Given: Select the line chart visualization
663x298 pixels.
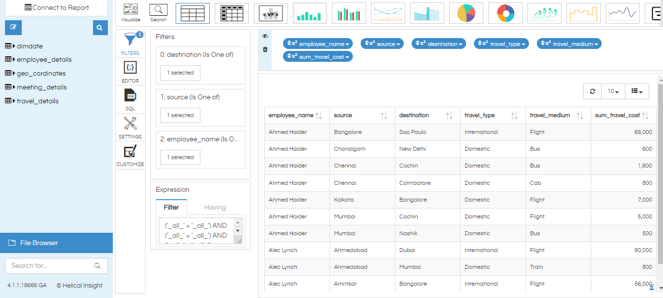Looking at the screenshot, I should 388,13.
